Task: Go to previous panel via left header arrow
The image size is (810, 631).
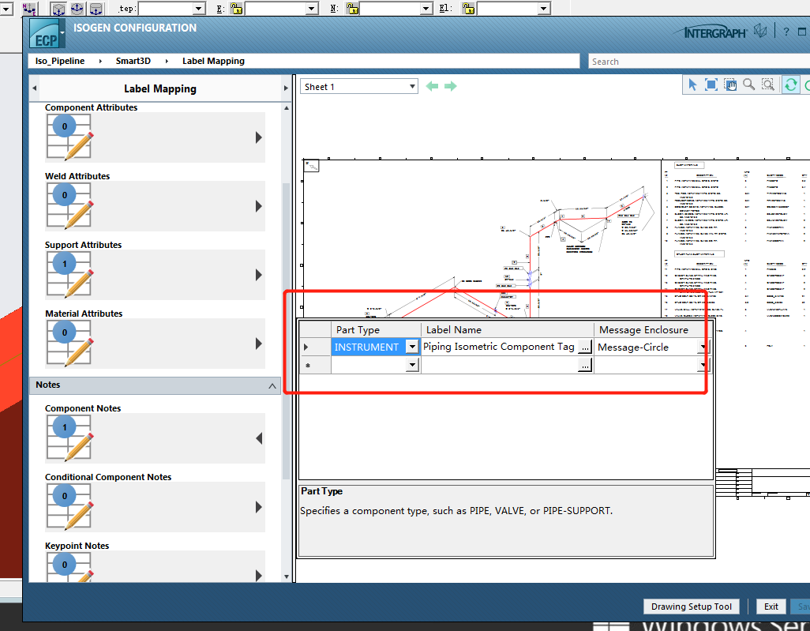Action: click(x=35, y=88)
